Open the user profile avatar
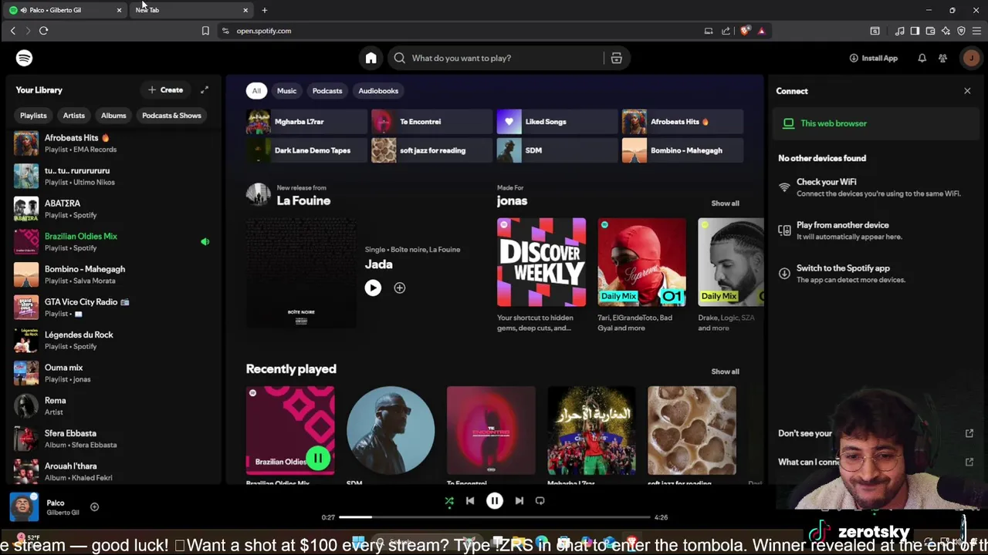 pyautogui.click(x=970, y=58)
